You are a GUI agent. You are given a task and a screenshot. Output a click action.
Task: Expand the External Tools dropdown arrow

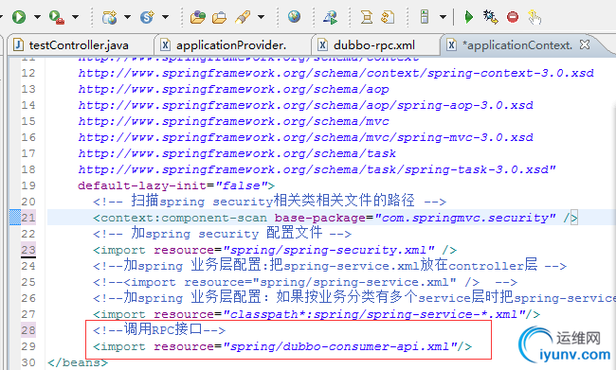[75, 17]
